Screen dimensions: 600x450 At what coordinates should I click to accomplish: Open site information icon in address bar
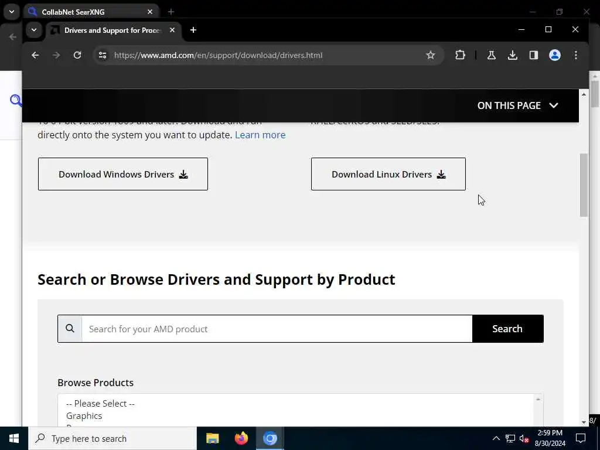click(x=103, y=55)
